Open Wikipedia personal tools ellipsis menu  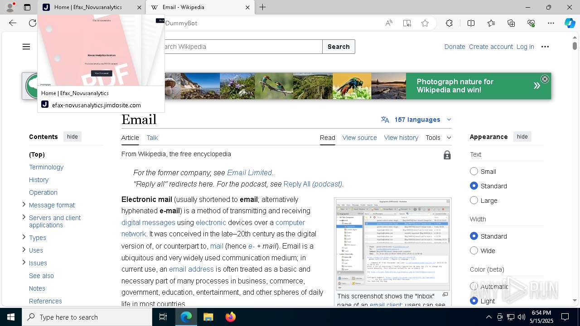(545, 47)
